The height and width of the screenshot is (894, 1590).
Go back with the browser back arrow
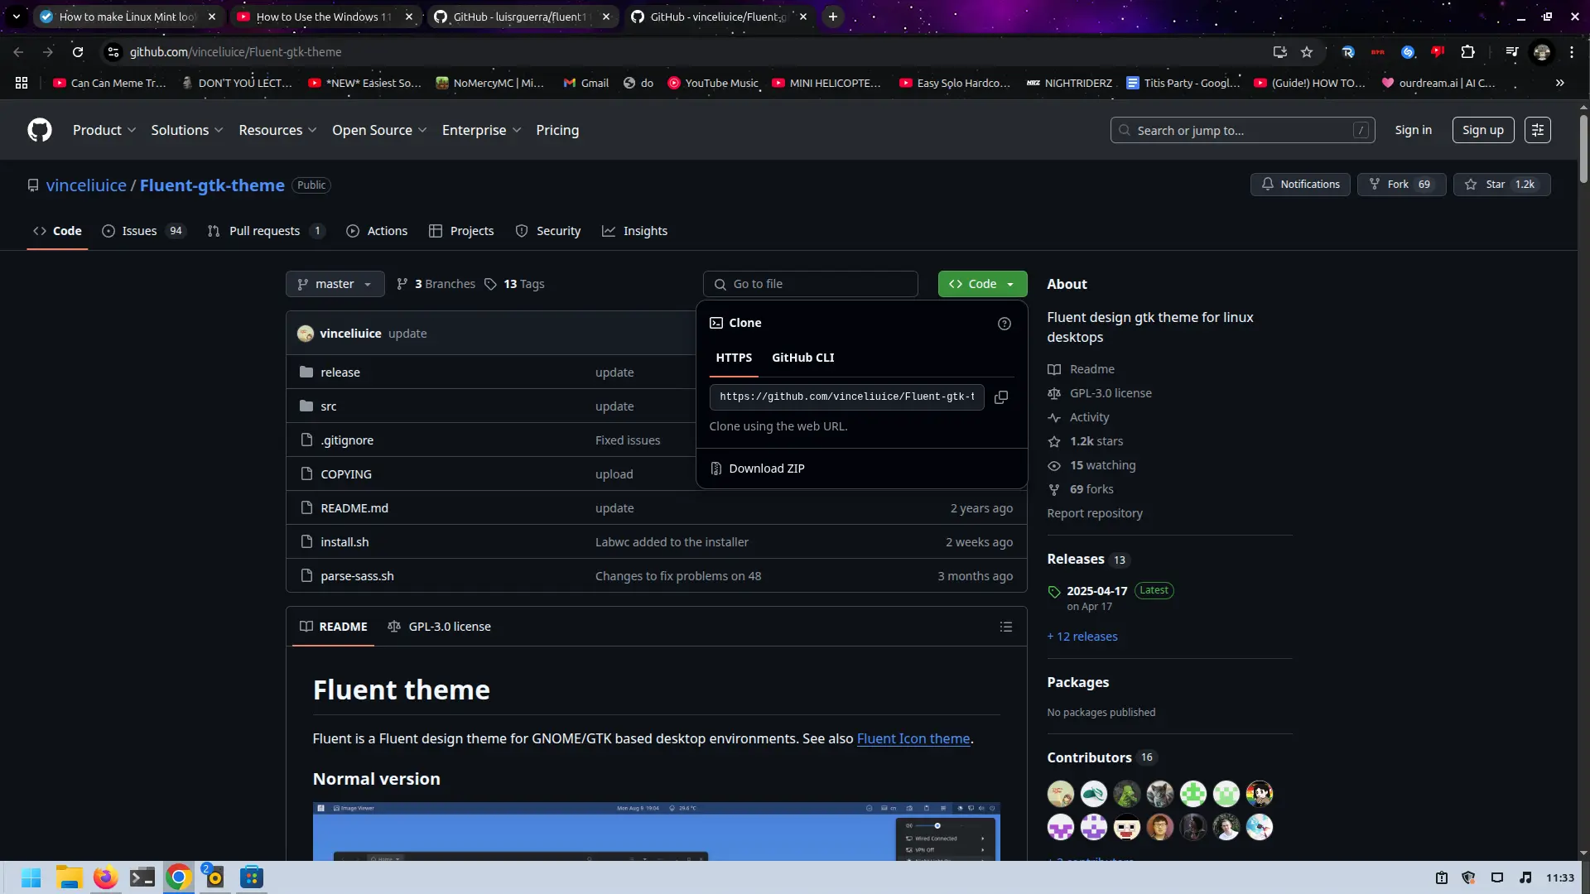(18, 52)
